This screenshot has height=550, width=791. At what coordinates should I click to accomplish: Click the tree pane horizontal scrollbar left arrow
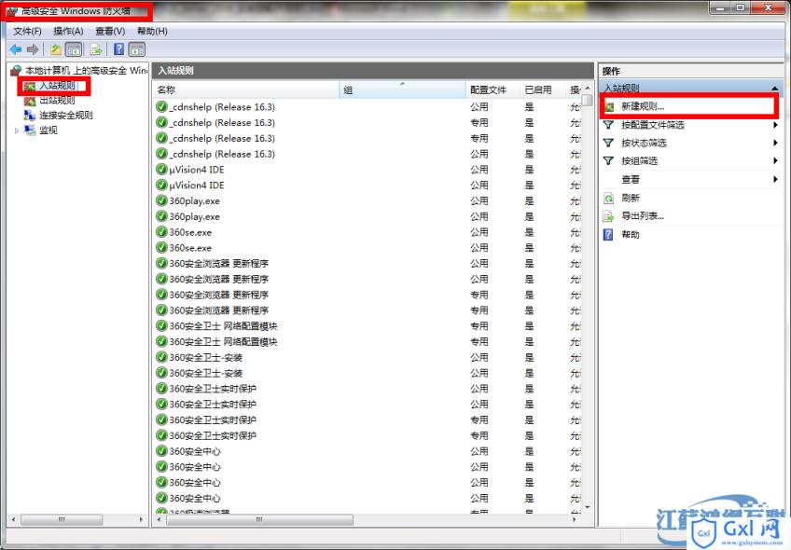[x=13, y=519]
